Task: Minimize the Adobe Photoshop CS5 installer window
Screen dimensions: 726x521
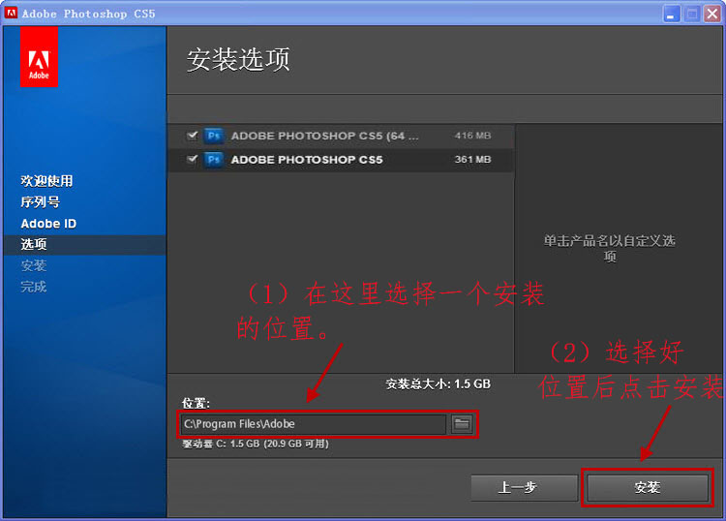Action: pos(673,14)
